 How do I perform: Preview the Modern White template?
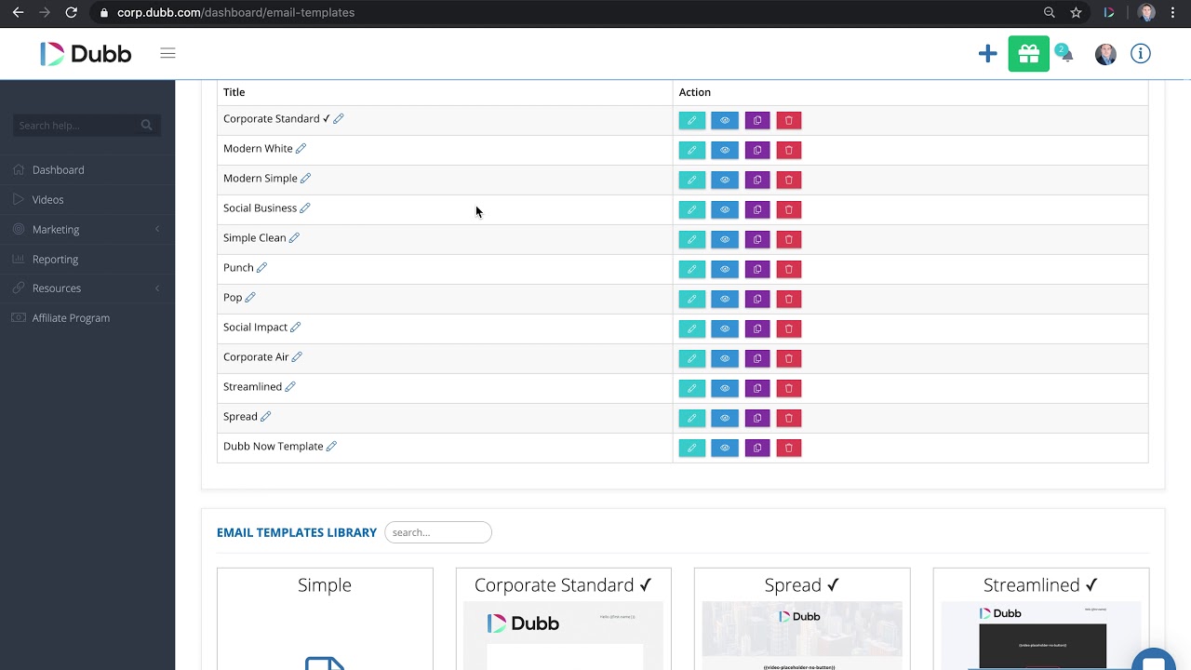click(725, 150)
